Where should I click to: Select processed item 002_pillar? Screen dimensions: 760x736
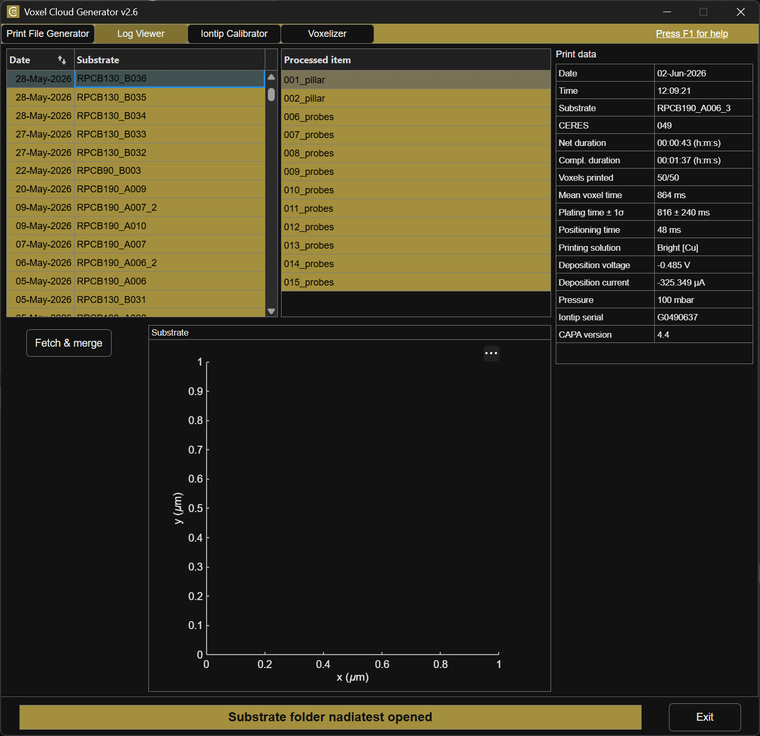pyautogui.click(x=416, y=99)
